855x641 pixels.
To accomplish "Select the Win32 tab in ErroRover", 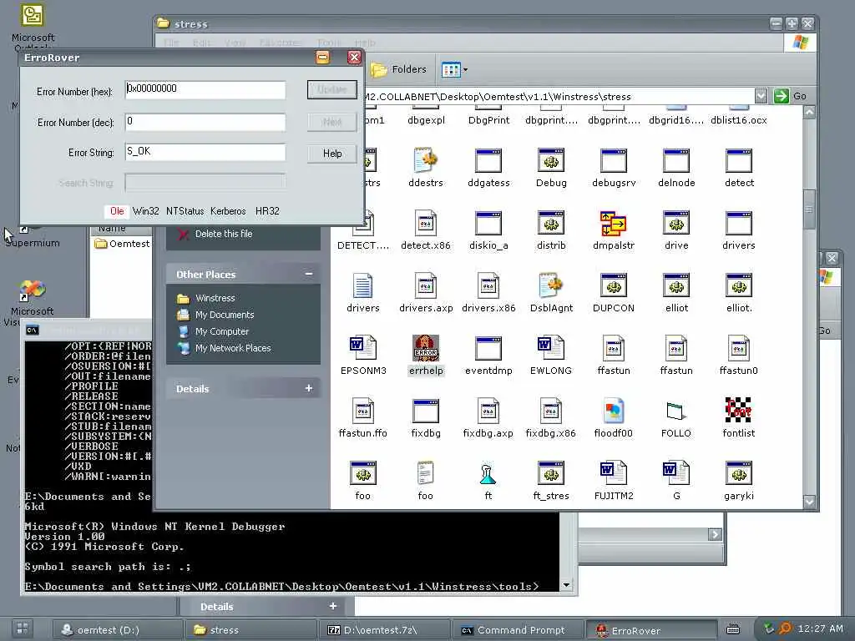I will click(145, 211).
